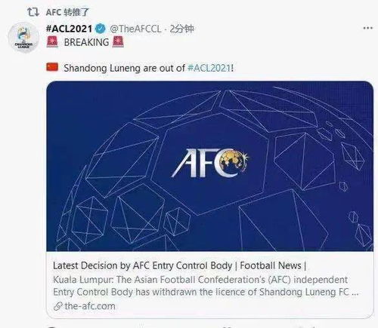Click the blue verified badge

coord(101,29)
